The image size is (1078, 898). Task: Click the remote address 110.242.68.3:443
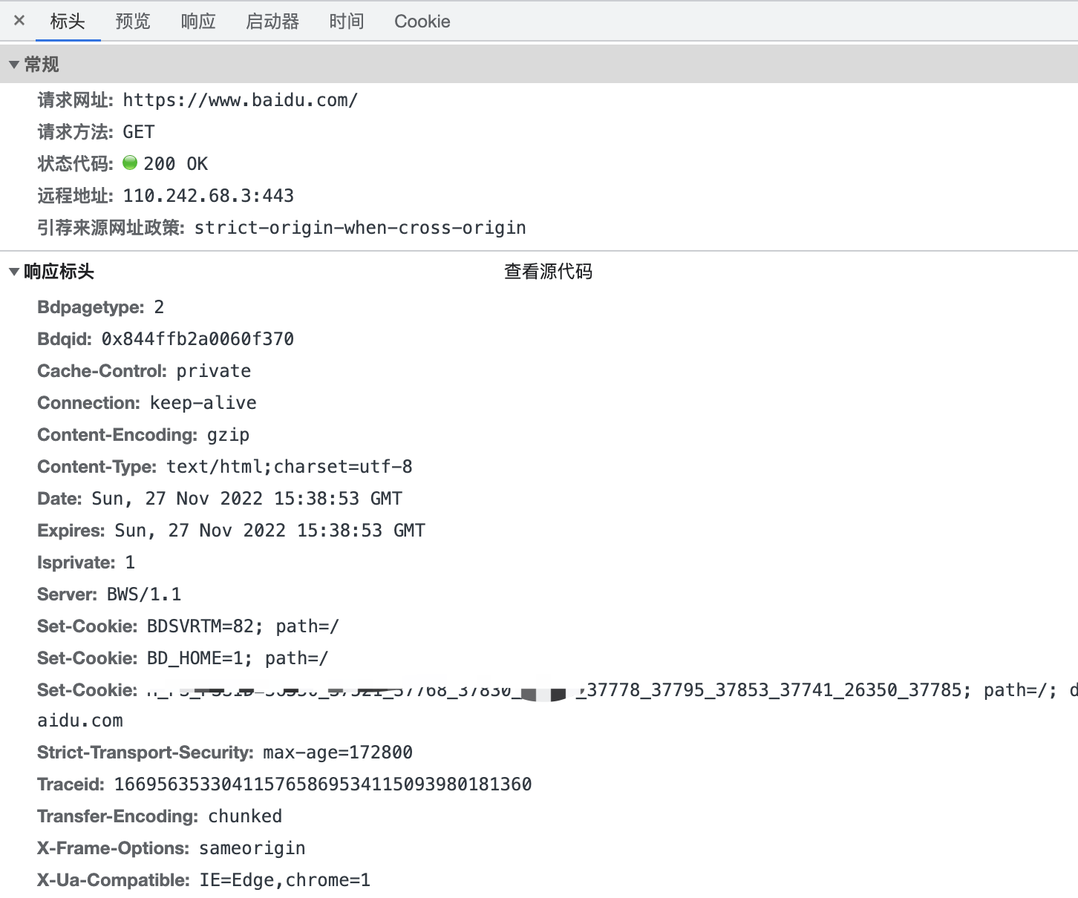(209, 196)
